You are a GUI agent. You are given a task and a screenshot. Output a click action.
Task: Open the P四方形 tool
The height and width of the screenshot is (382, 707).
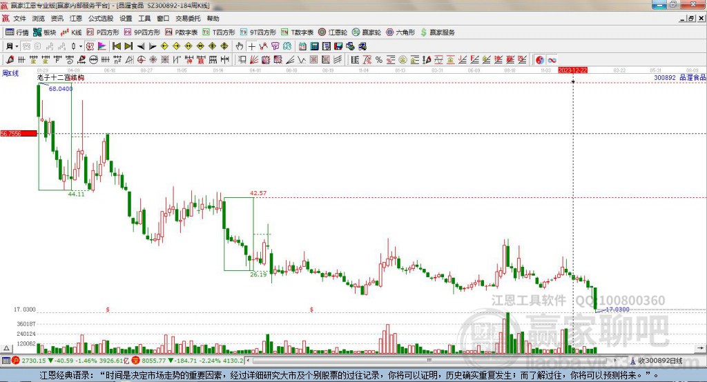point(103,32)
